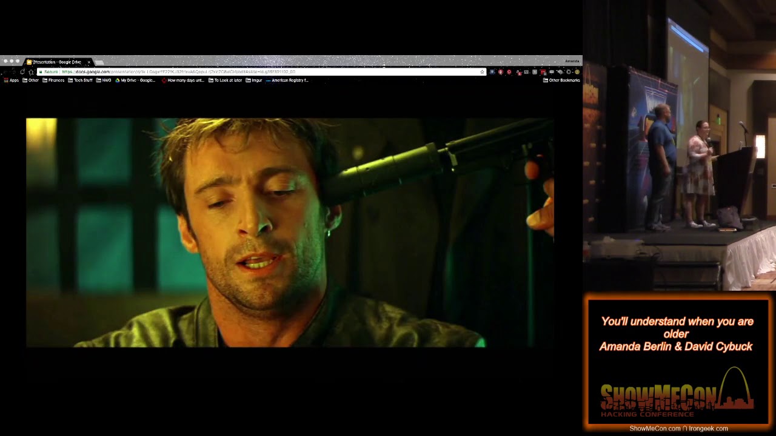The width and height of the screenshot is (776, 436).
Task: Click the Amanda profile name button
Action: tap(572, 61)
